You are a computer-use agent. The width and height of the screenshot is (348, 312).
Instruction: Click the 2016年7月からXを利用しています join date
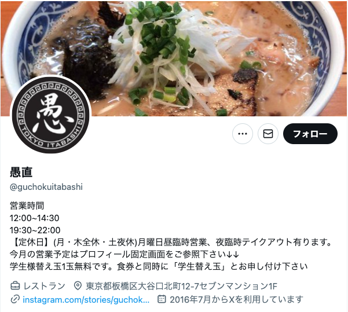pos(236,300)
